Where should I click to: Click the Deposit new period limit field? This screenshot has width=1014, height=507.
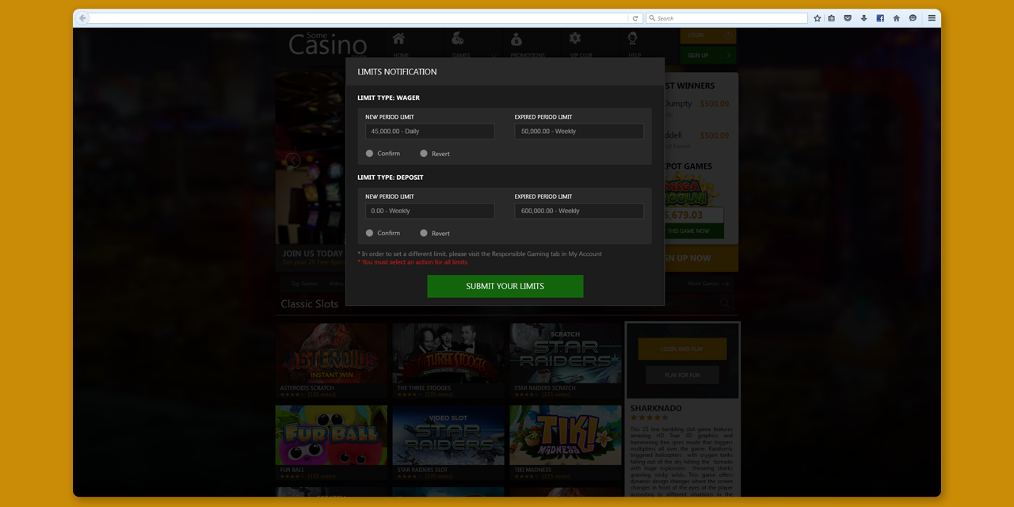point(430,211)
